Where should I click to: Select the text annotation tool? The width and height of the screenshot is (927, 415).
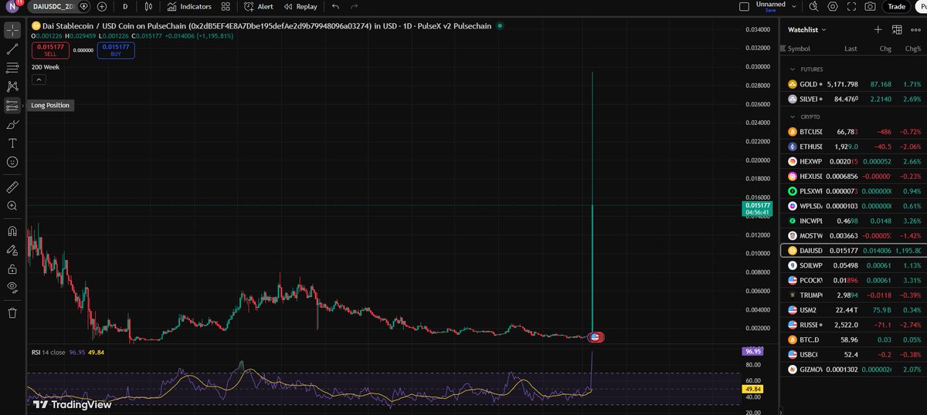pyautogui.click(x=12, y=143)
